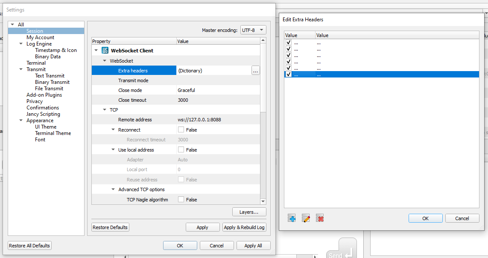Click first Value column header in headers list
The image size is (488, 258).
tap(300, 35)
